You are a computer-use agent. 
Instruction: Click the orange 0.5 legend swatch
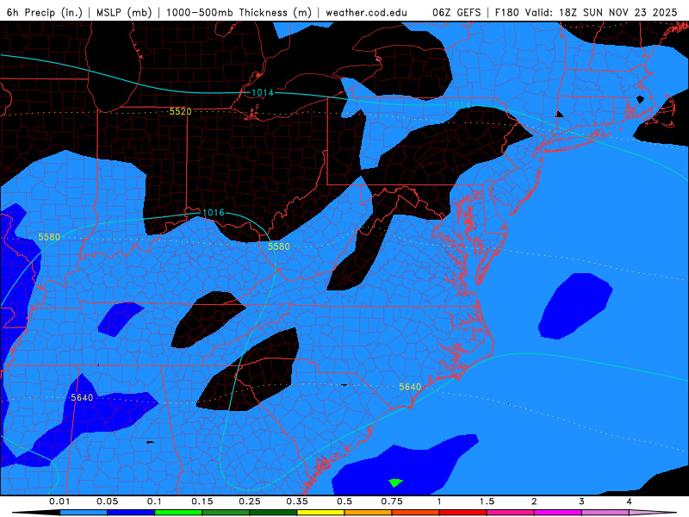[x=369, y=513]
